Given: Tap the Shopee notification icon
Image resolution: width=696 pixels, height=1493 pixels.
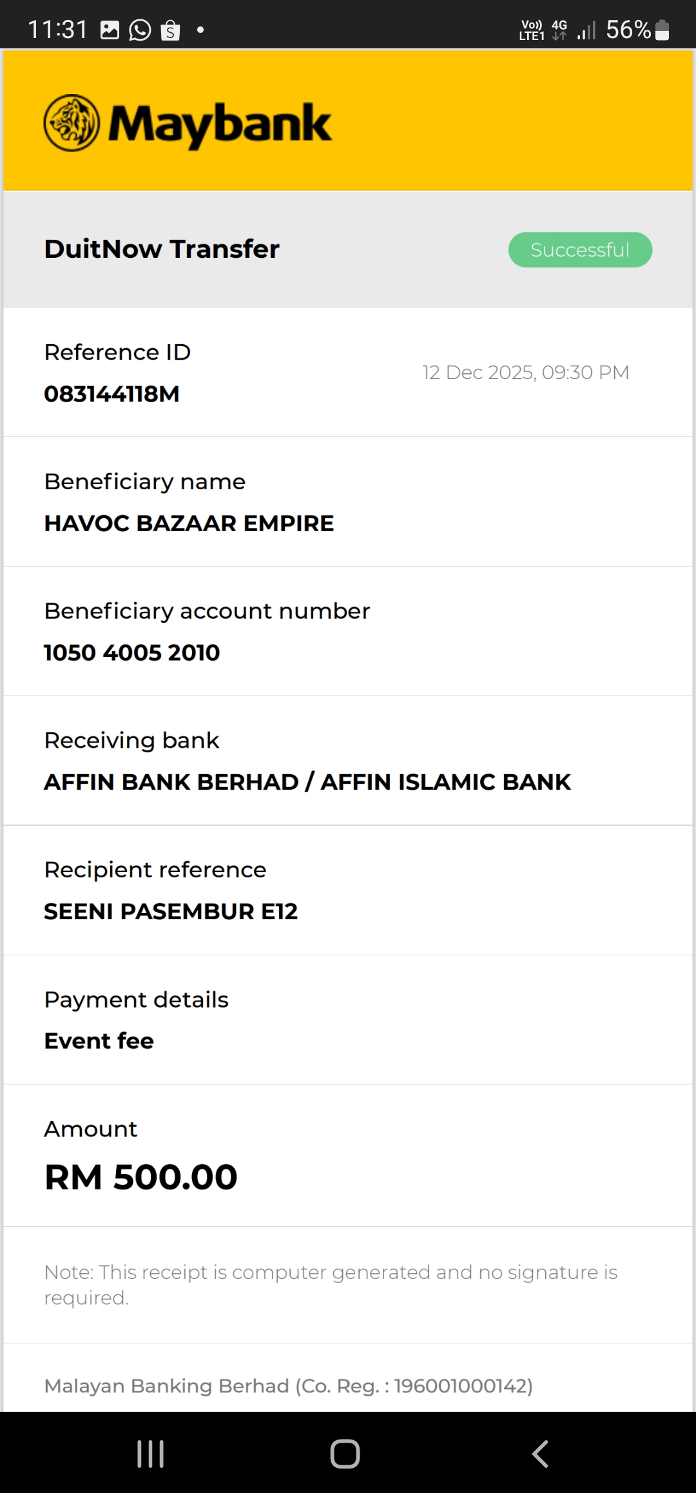Looking at the screenshot, I should click(x=170, y=30).
